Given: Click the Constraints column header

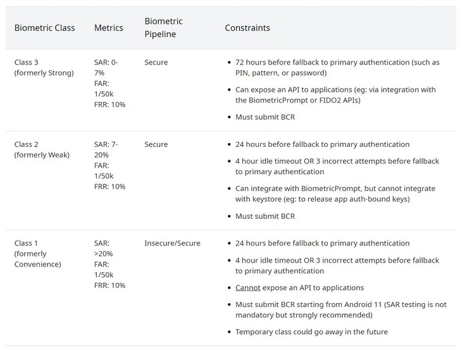Looking at the screenshot, I should click(x=247, y=28).
